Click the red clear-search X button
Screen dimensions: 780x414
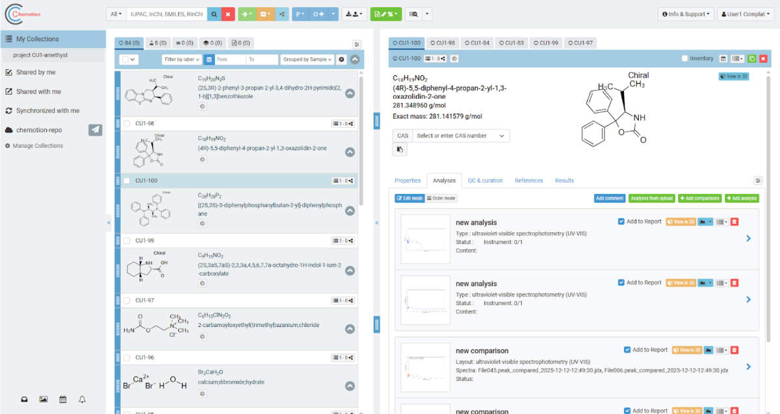pos(228,14)
